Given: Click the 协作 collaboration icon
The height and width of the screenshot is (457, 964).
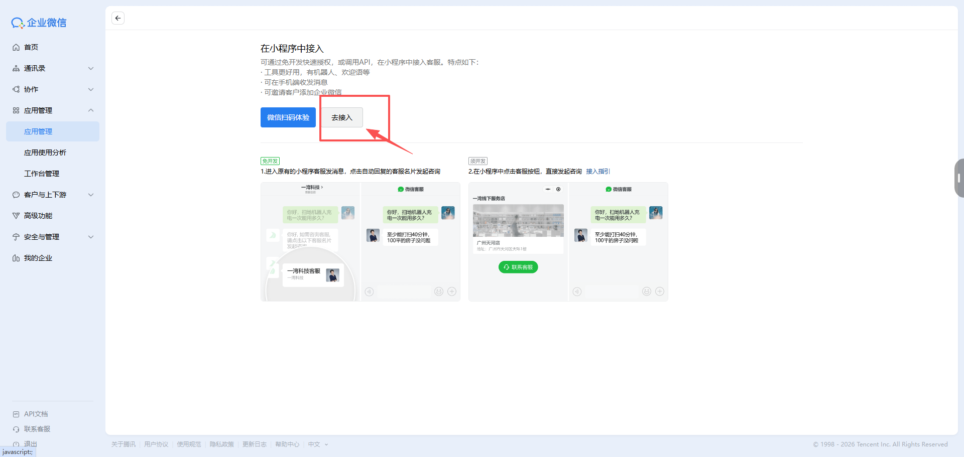Looking at the screenshot, I should pyautogui.click(x=16, y=89).
